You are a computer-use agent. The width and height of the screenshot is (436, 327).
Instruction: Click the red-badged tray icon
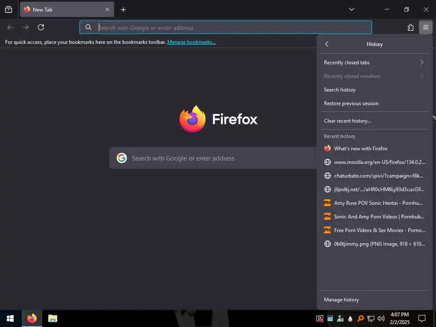click(x=319, y=318)
